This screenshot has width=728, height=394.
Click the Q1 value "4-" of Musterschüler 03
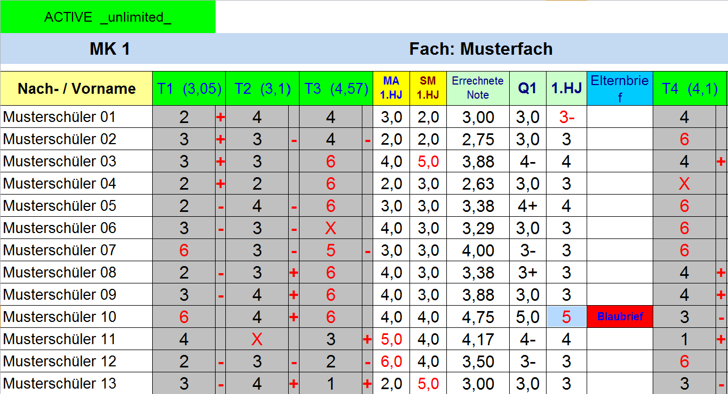pos(528,162)
